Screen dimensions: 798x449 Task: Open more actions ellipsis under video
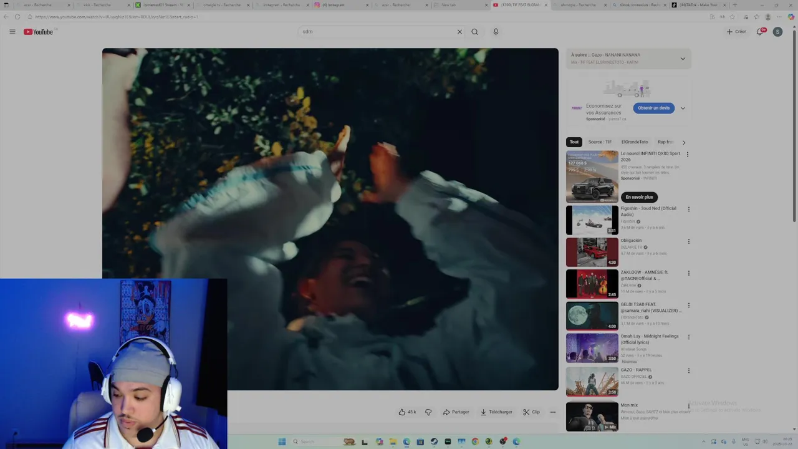tap(552, 412)
